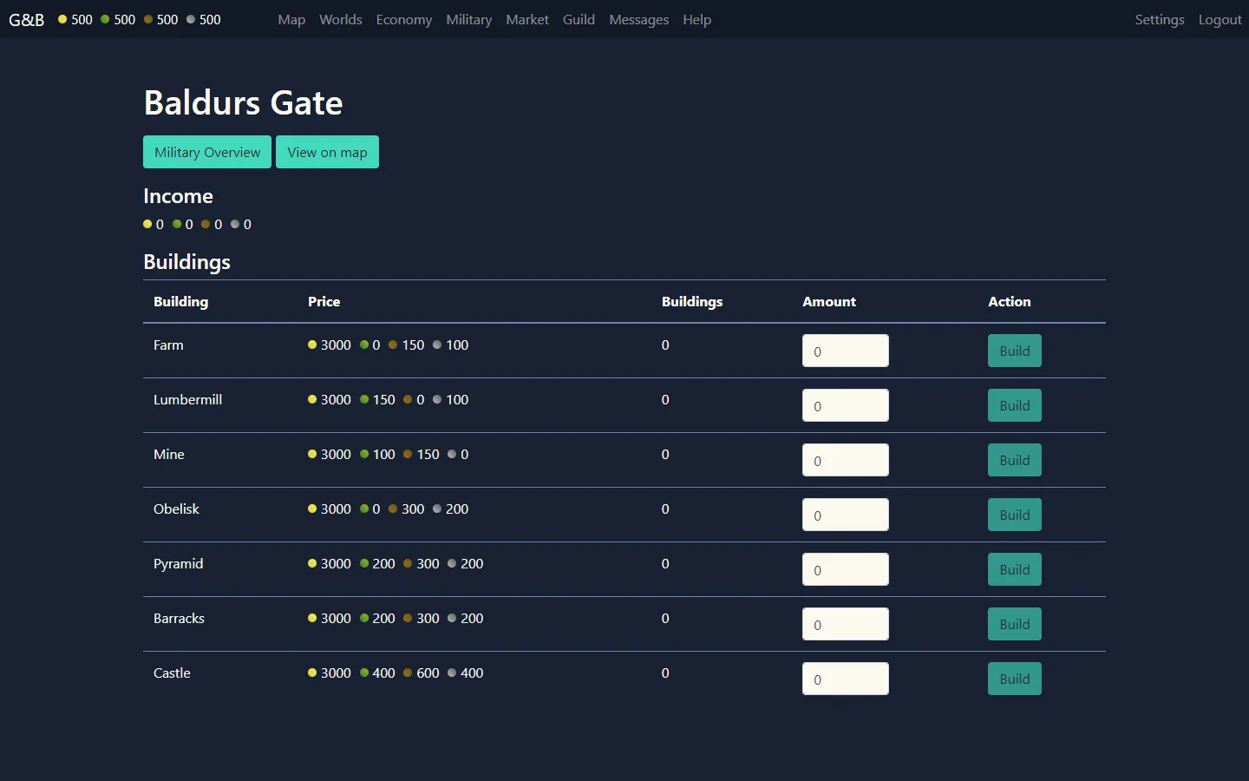Image resolution: width=1249 pixels, height=781 pixels.
Task: Open Settings in the top right
Action: pos(1159,19)
